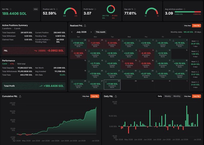Click the info icon beside Avg win/loss position
This screenshot has height=145, width=204.
click(x=184, y=9)
